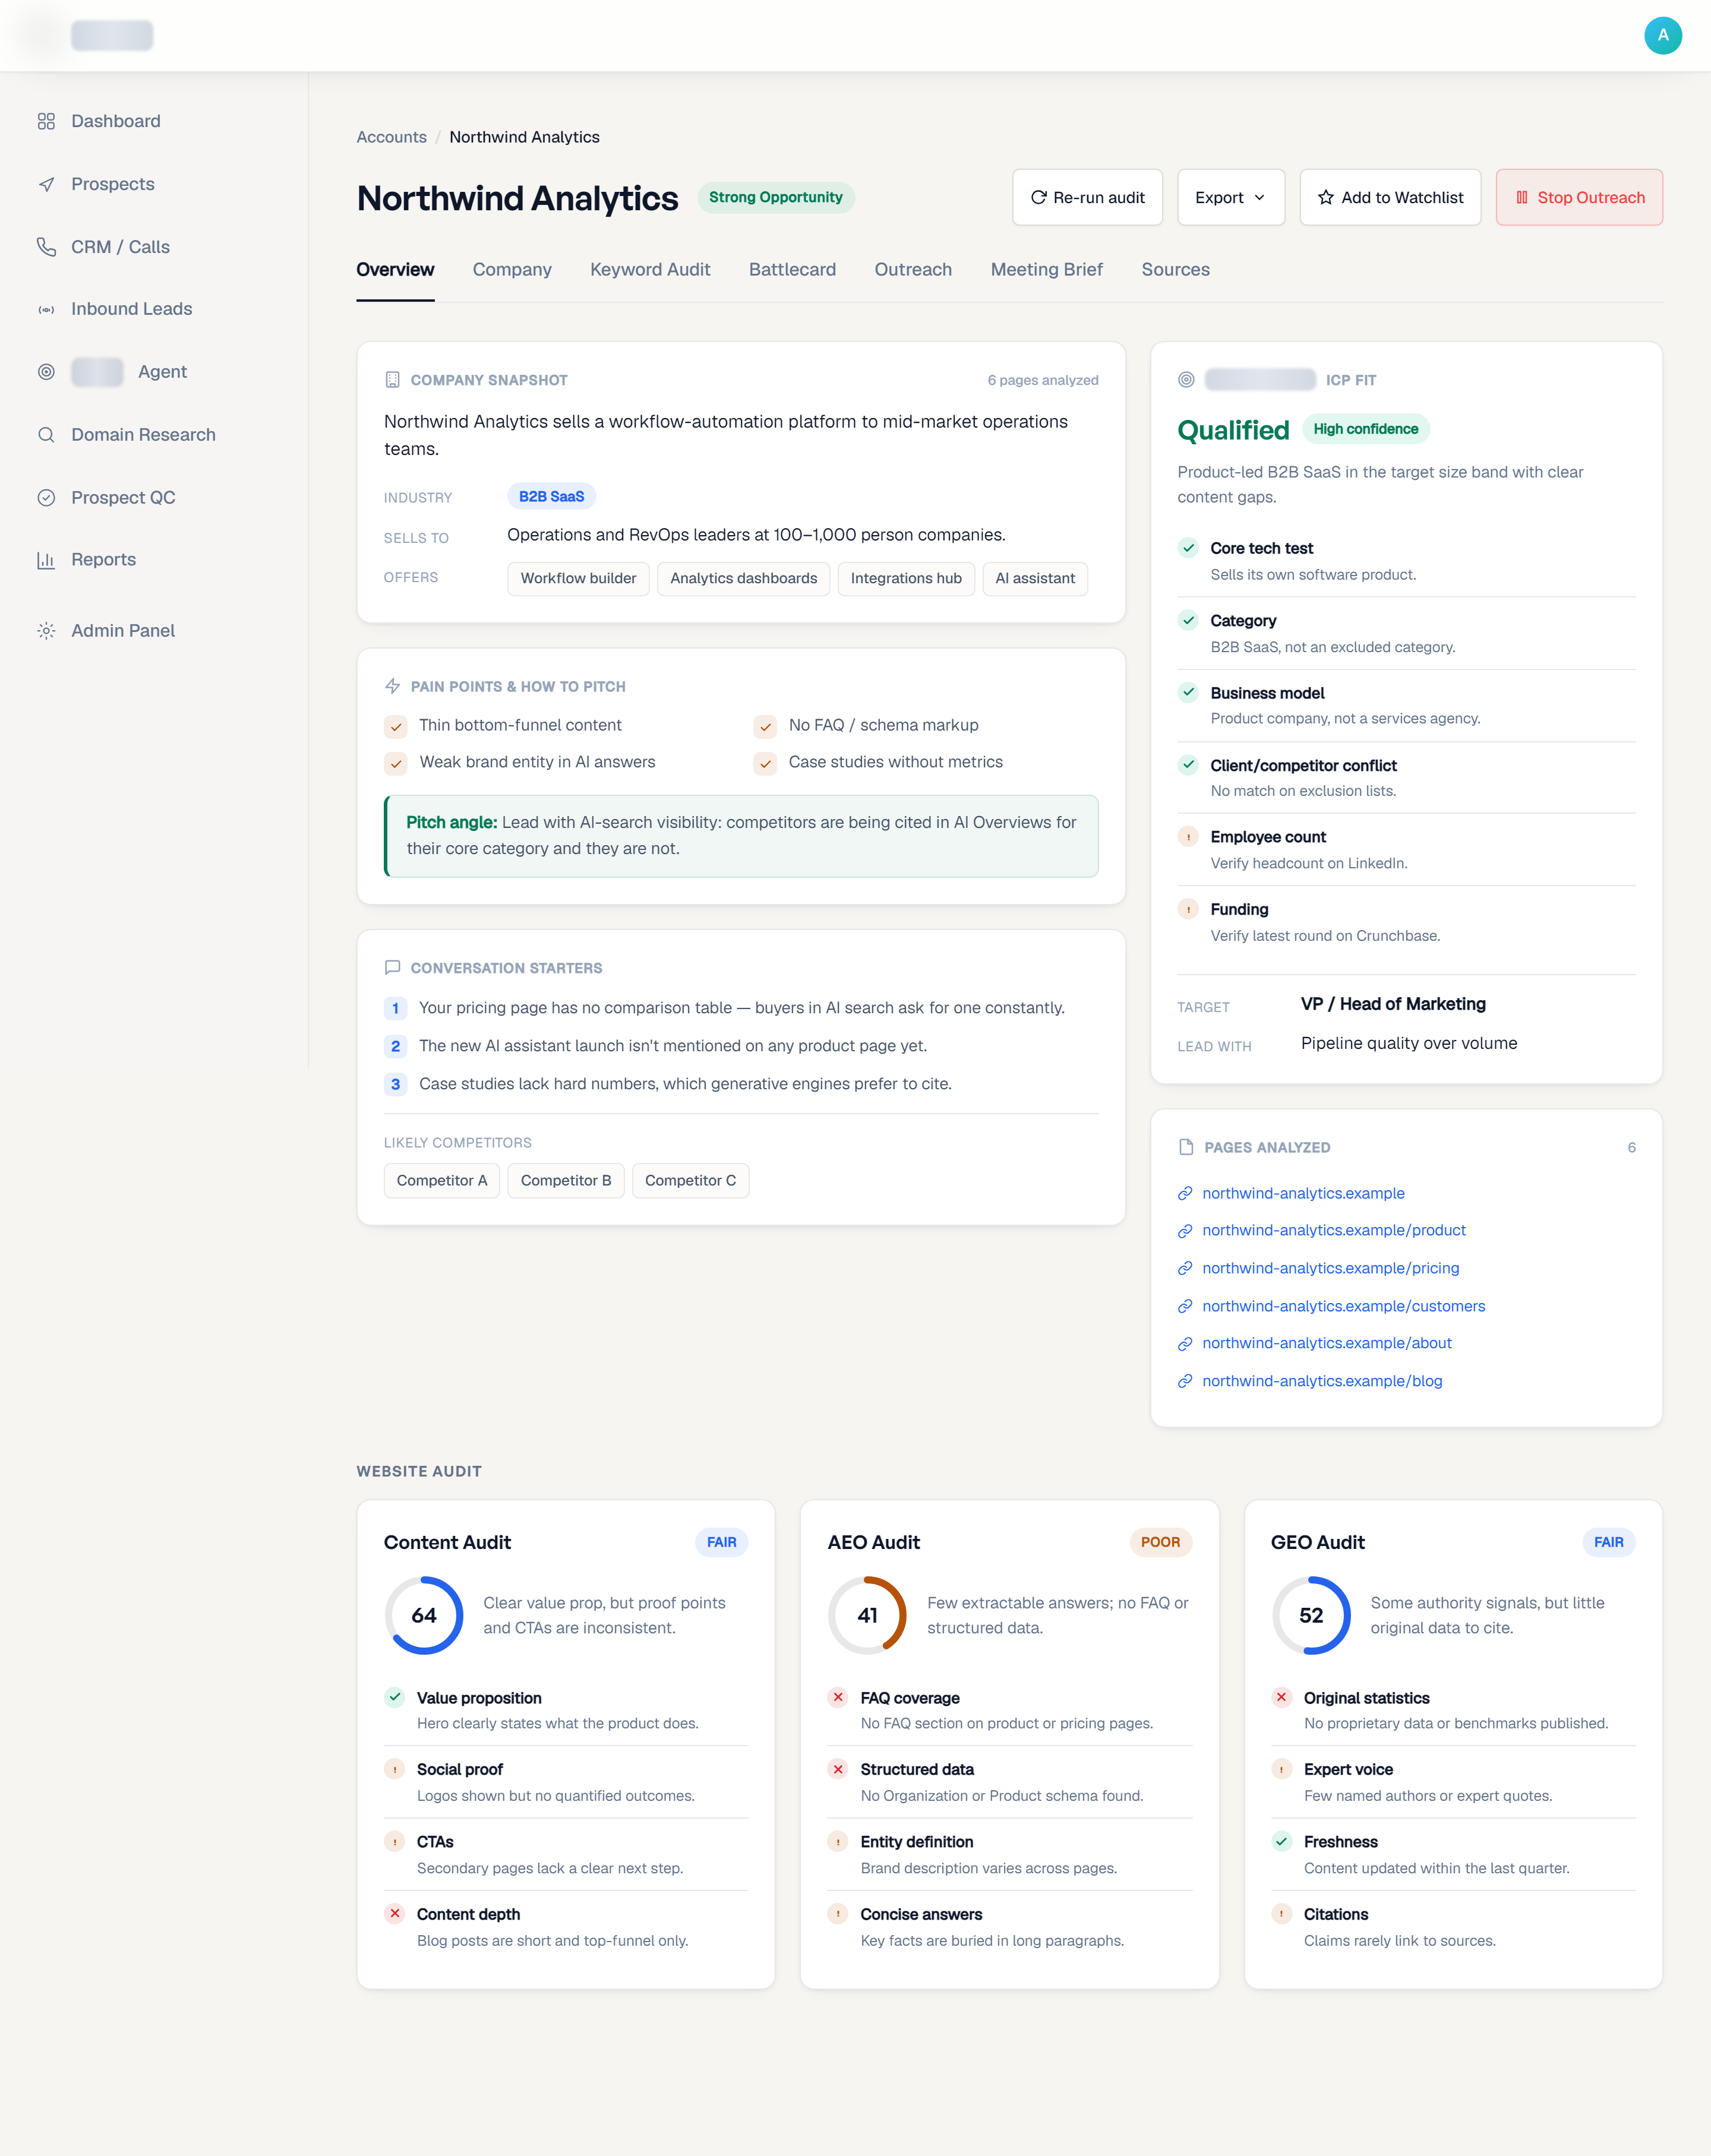This screenshot has height=2156, width=1711.
Task: Click the Pages Analyzed document icon
Action: 1186,1147
